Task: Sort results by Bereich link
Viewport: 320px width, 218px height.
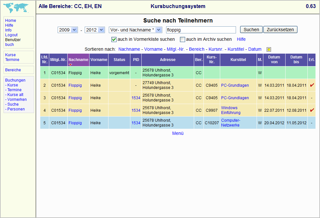Action: 196,49
